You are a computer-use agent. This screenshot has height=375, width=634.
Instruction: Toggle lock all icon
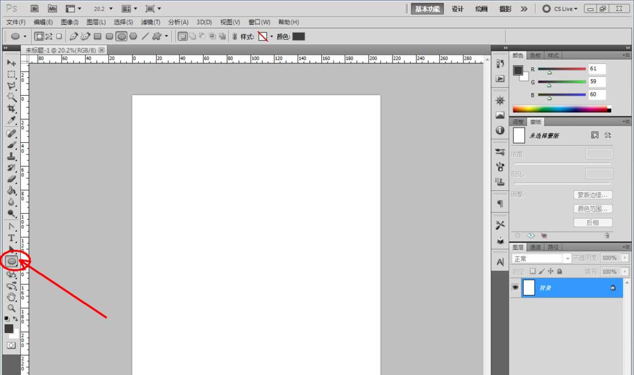(x=560, y=271)
